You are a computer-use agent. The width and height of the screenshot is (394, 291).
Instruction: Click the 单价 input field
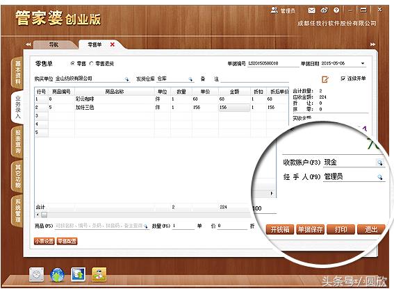tap(232, 226)
